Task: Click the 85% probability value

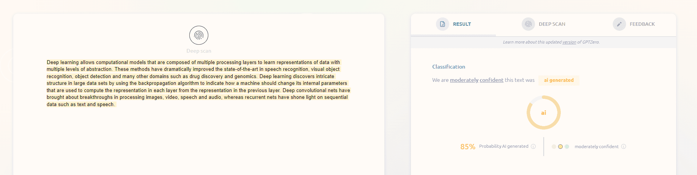Action: point(468,147)
